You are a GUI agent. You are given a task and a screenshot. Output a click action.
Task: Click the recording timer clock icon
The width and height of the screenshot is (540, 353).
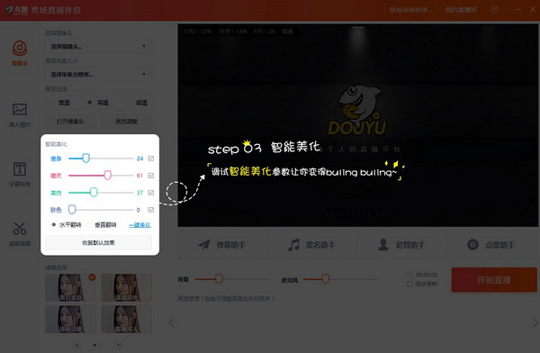coord(409,275)
